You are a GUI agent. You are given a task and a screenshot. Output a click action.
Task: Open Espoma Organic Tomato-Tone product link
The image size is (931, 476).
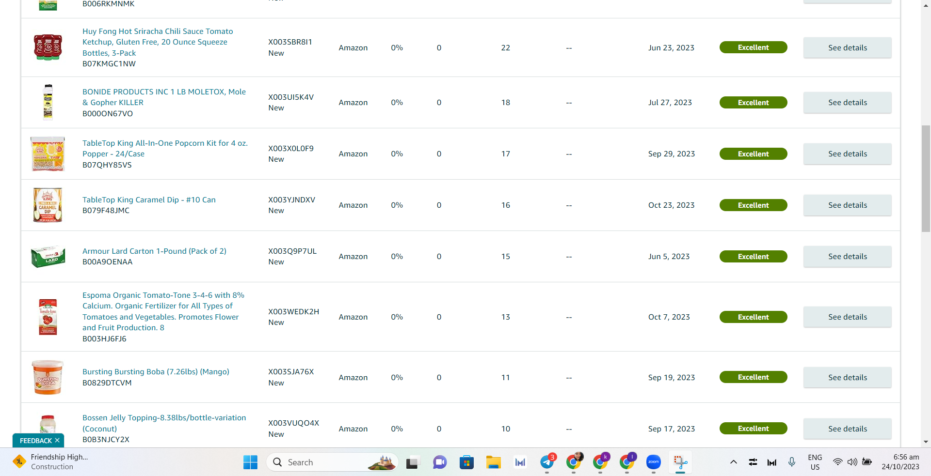(163, 311)
